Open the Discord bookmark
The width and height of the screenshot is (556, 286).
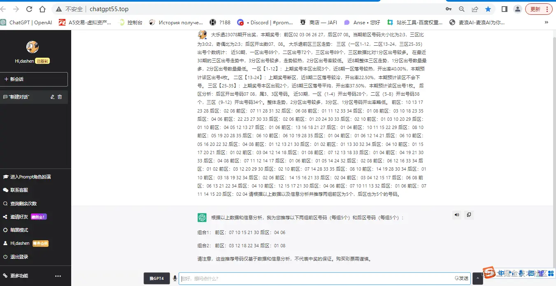(265, 23)
